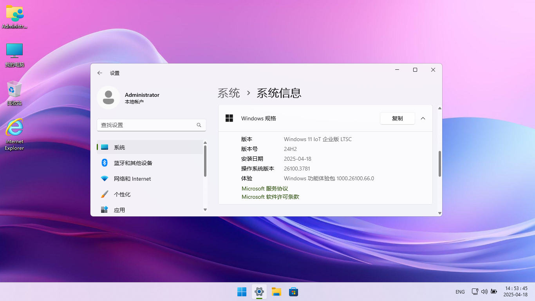
Task: Click the 复制 copy button
Action: pyautogui.click(x=398, y=118)
